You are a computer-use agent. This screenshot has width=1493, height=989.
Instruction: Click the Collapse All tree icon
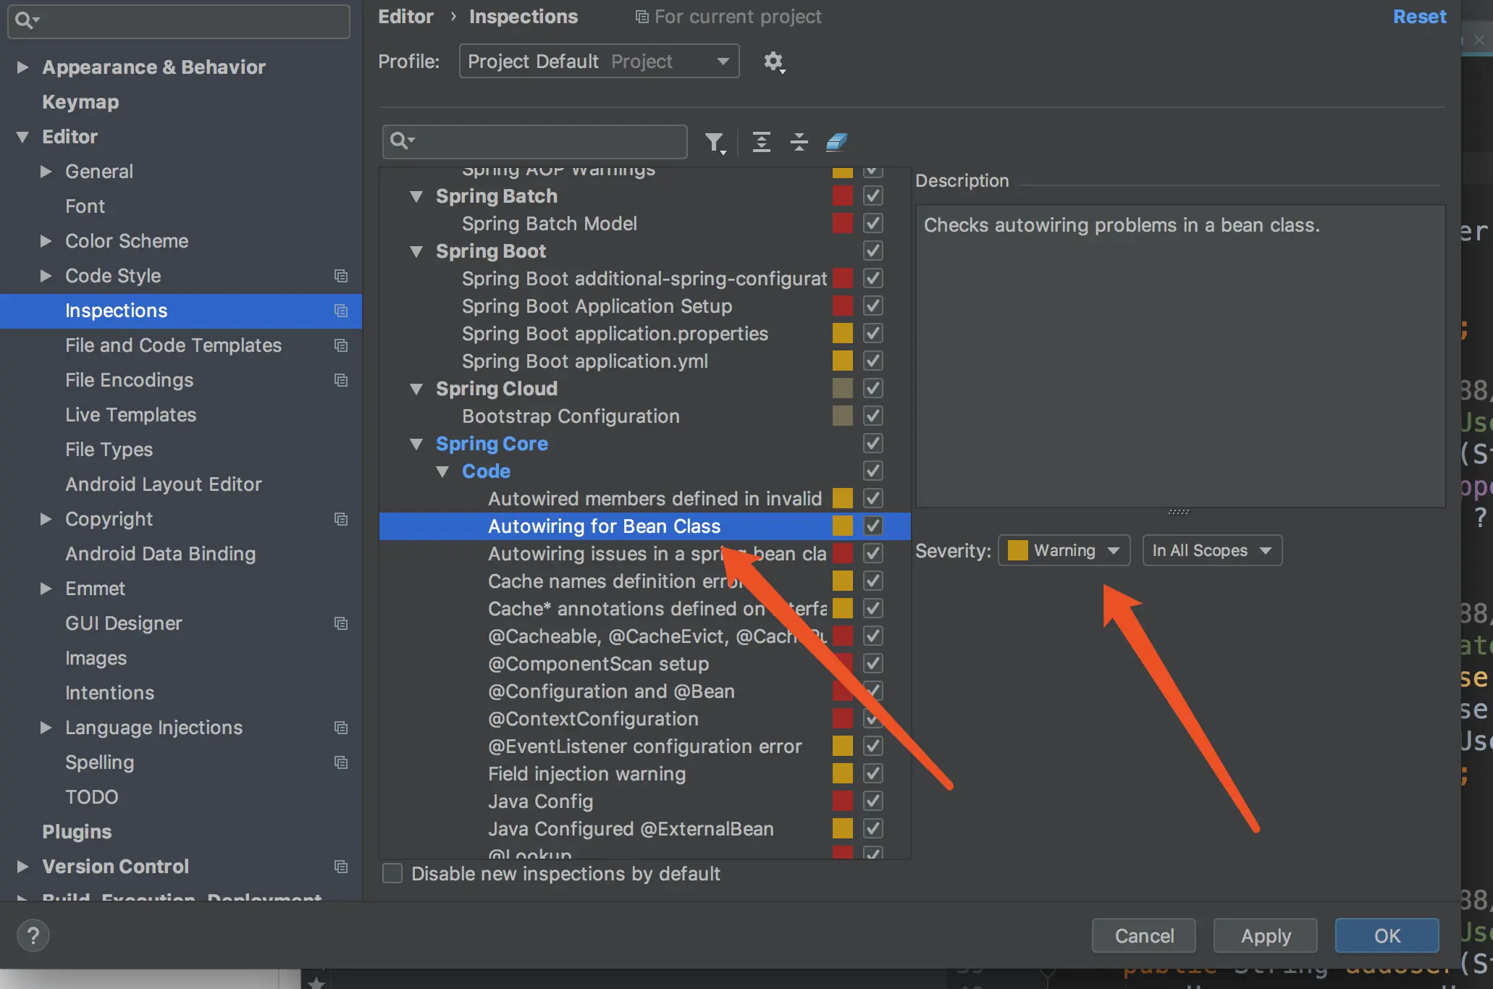click(799, 142)
